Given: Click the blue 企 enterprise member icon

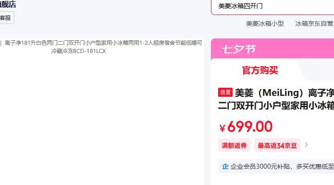Looking at the screenshot, I should click(x=225, y=166).
